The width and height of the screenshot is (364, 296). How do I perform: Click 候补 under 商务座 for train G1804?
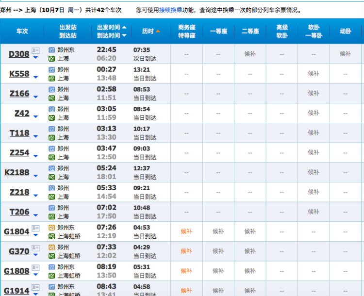tap(186, 231)
